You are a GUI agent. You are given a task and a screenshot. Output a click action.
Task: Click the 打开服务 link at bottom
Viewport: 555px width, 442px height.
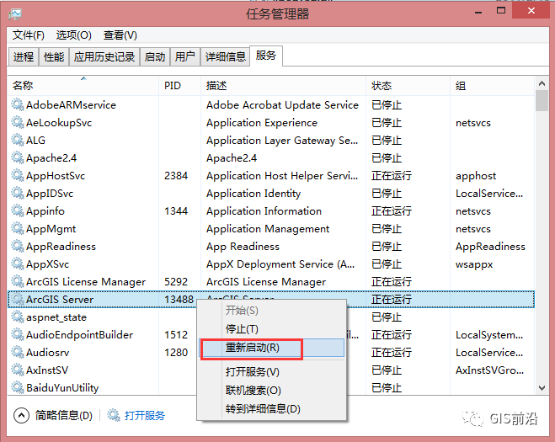click(x=145, y=415)
